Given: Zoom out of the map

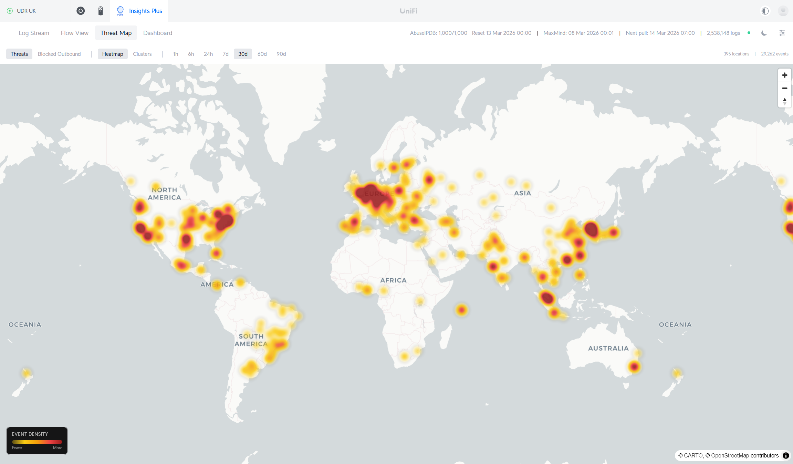Looking at the screenshot, I should click(x=784, y=88).
